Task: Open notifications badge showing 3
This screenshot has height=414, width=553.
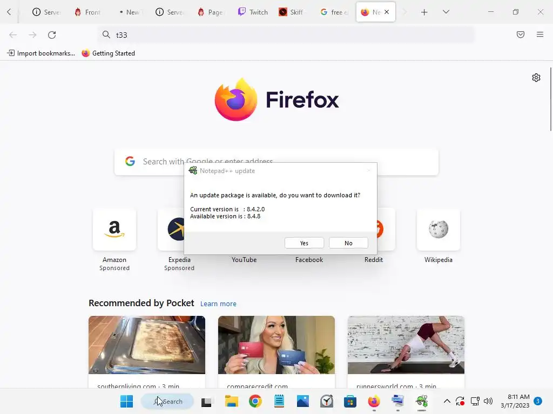Action: (538, 401)
